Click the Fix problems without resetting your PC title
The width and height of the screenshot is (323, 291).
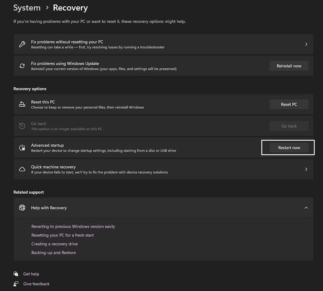(67, 42)
